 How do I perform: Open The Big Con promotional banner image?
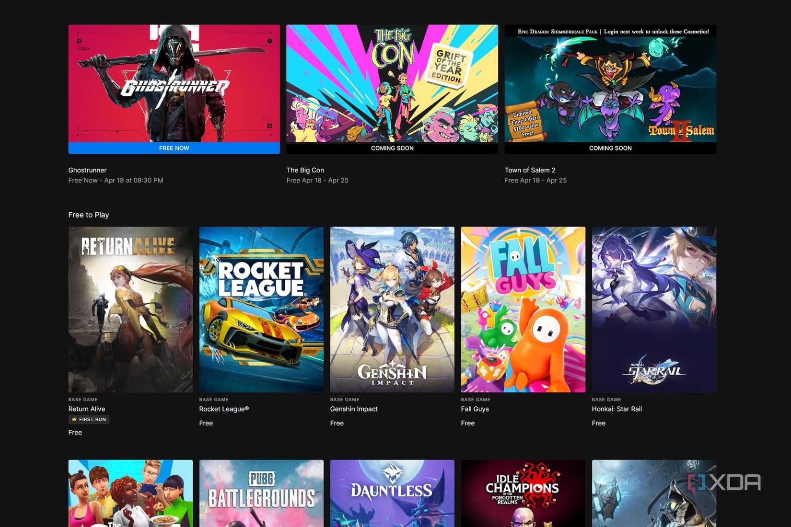tap(392, 83)
